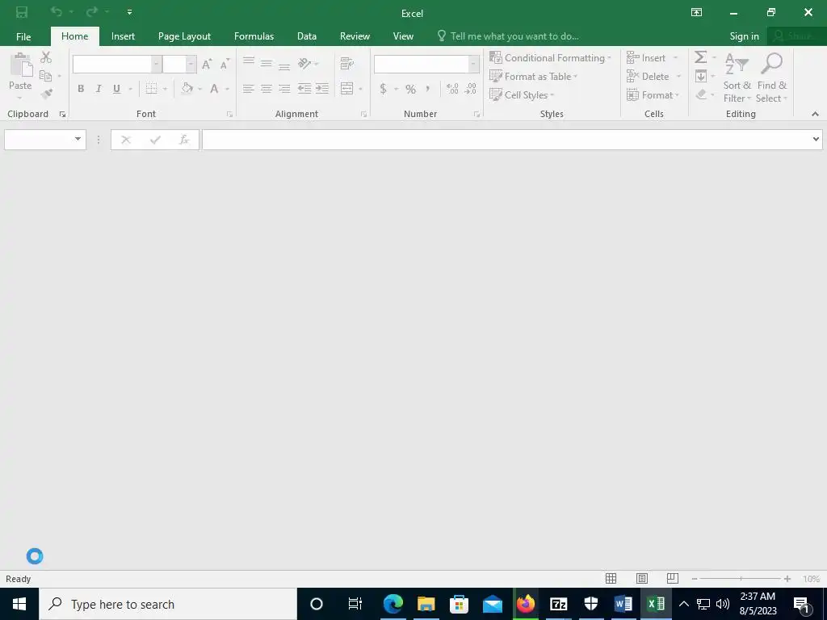The height and width of the screenshot is (620, 827).
Task: Open the Name Box dropdown arrow
Action: coord(78,139)
